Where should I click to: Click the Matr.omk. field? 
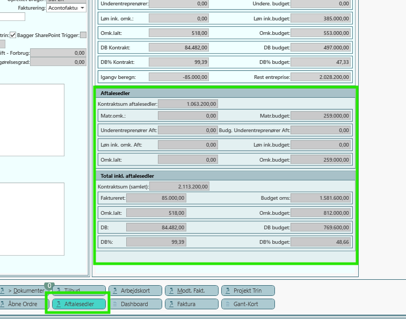click(188, 116)
